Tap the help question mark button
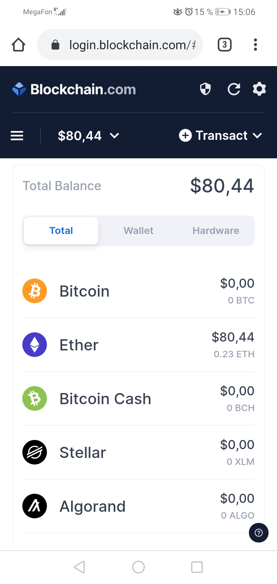This screenshot has height=584, width=277. [x=259, y=533]
